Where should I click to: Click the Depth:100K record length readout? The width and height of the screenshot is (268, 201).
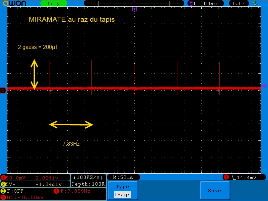pyautogui.click(x=88, y=184)
